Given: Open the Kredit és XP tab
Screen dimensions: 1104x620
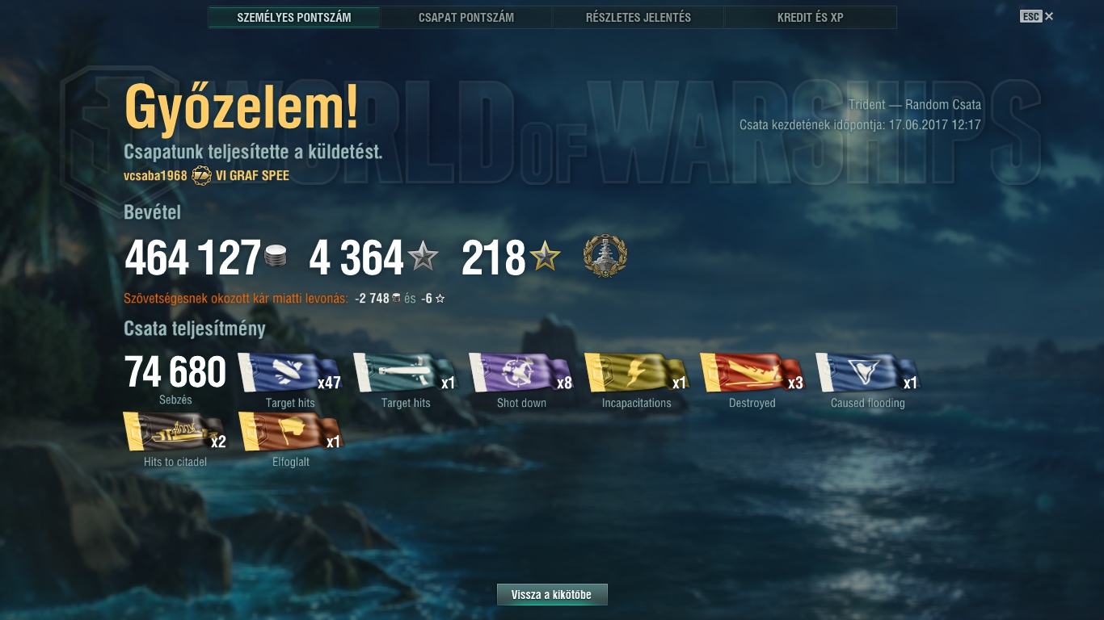Looking at the screenshot, I should 811,17.
